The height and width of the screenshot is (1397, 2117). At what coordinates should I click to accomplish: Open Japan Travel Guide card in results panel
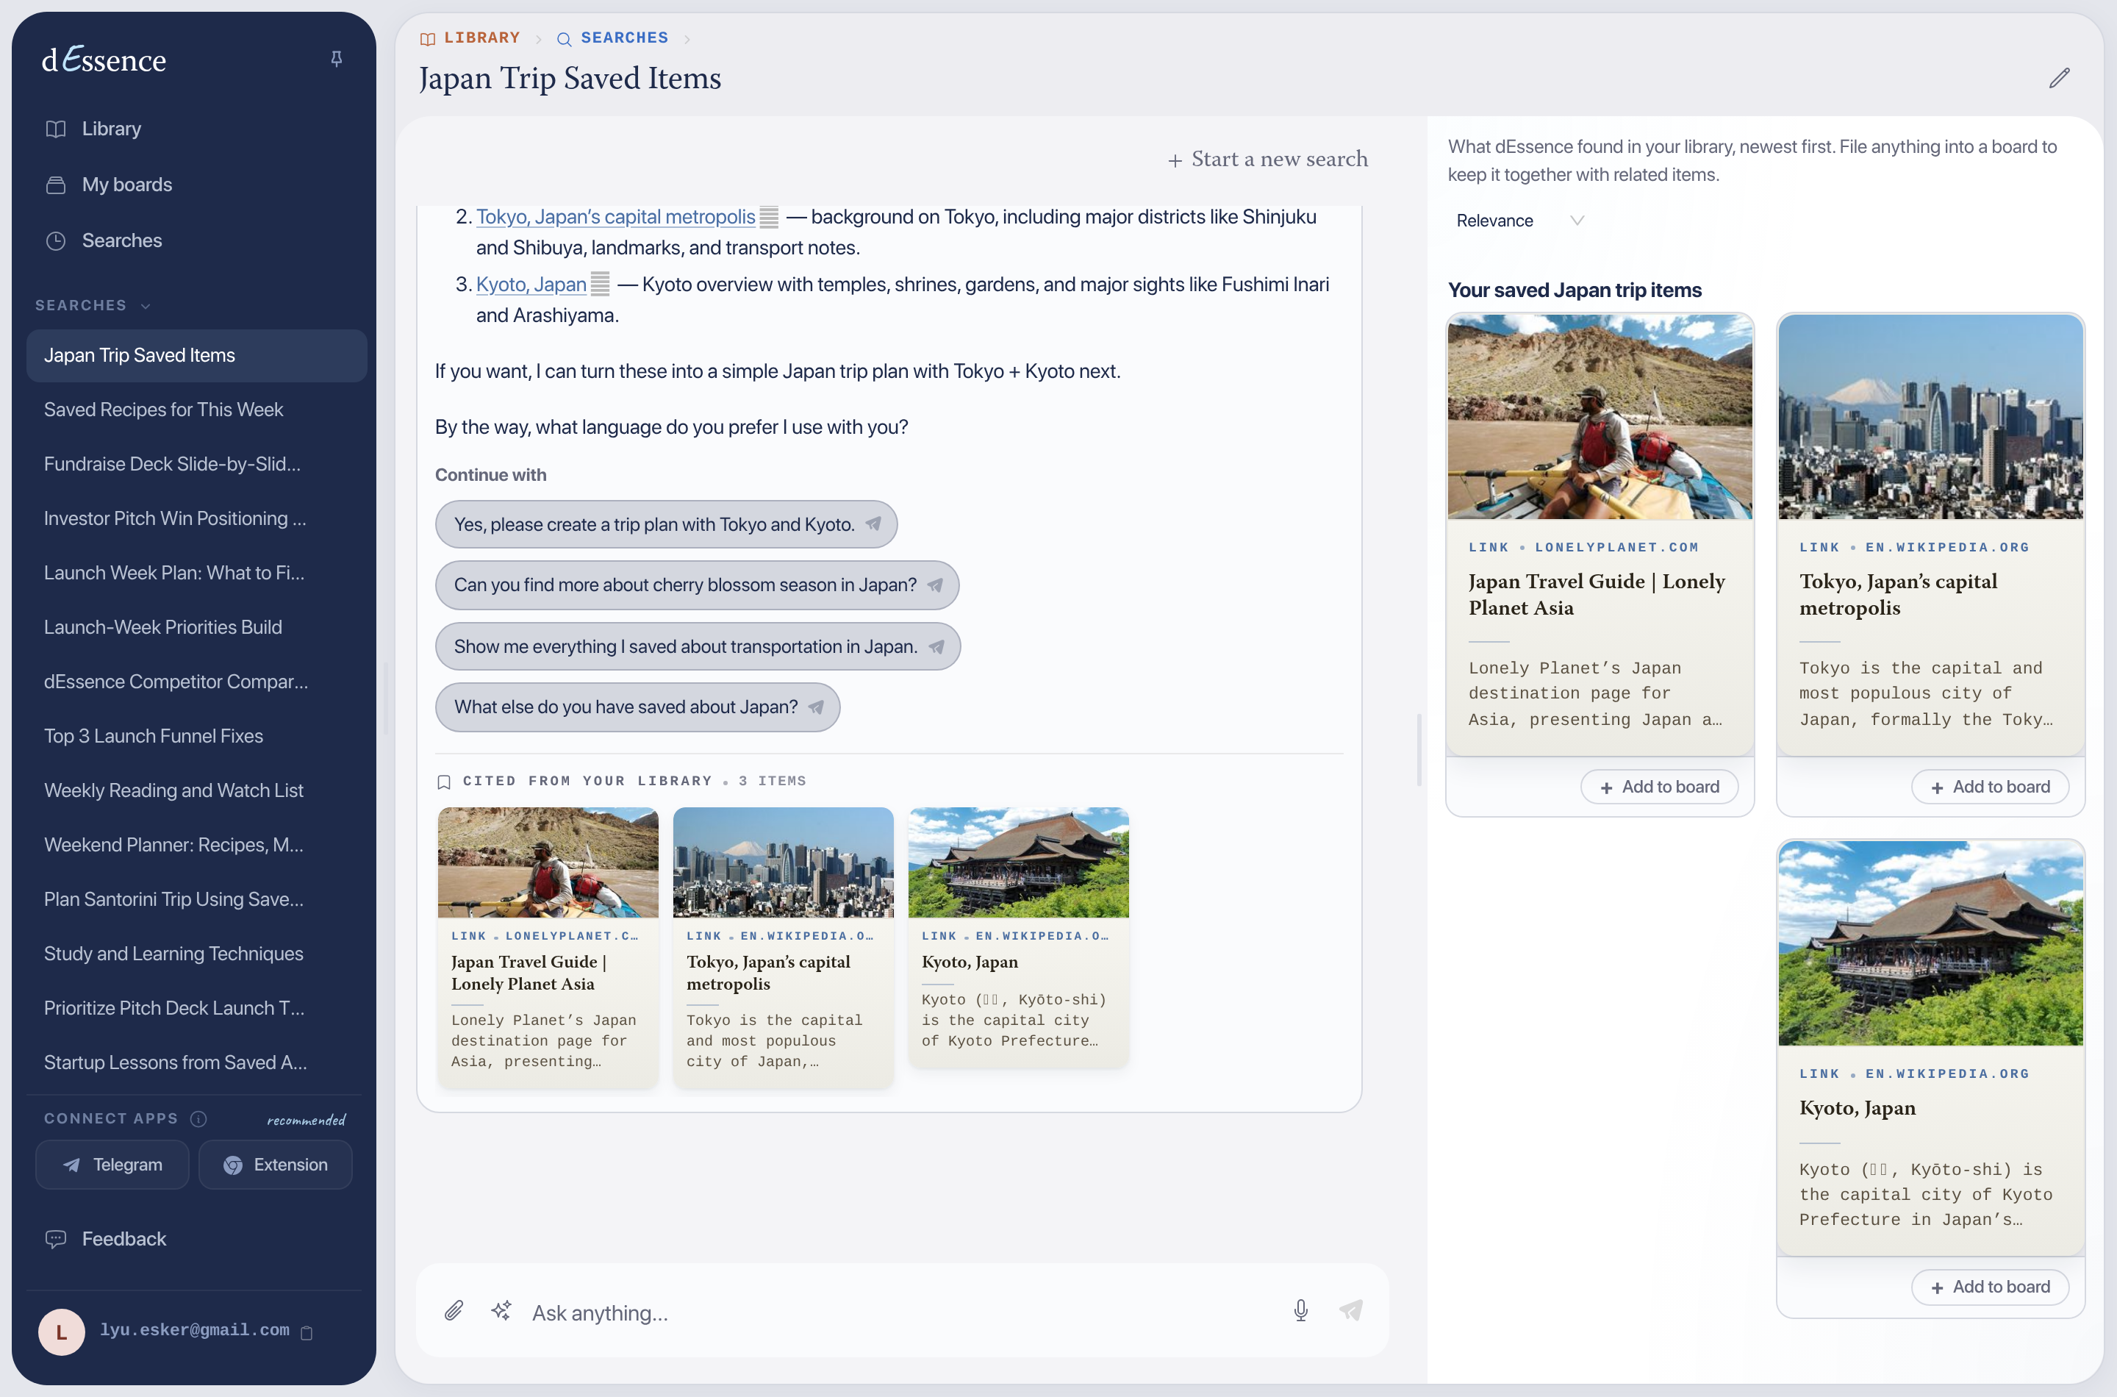(x=1600, y=535)
